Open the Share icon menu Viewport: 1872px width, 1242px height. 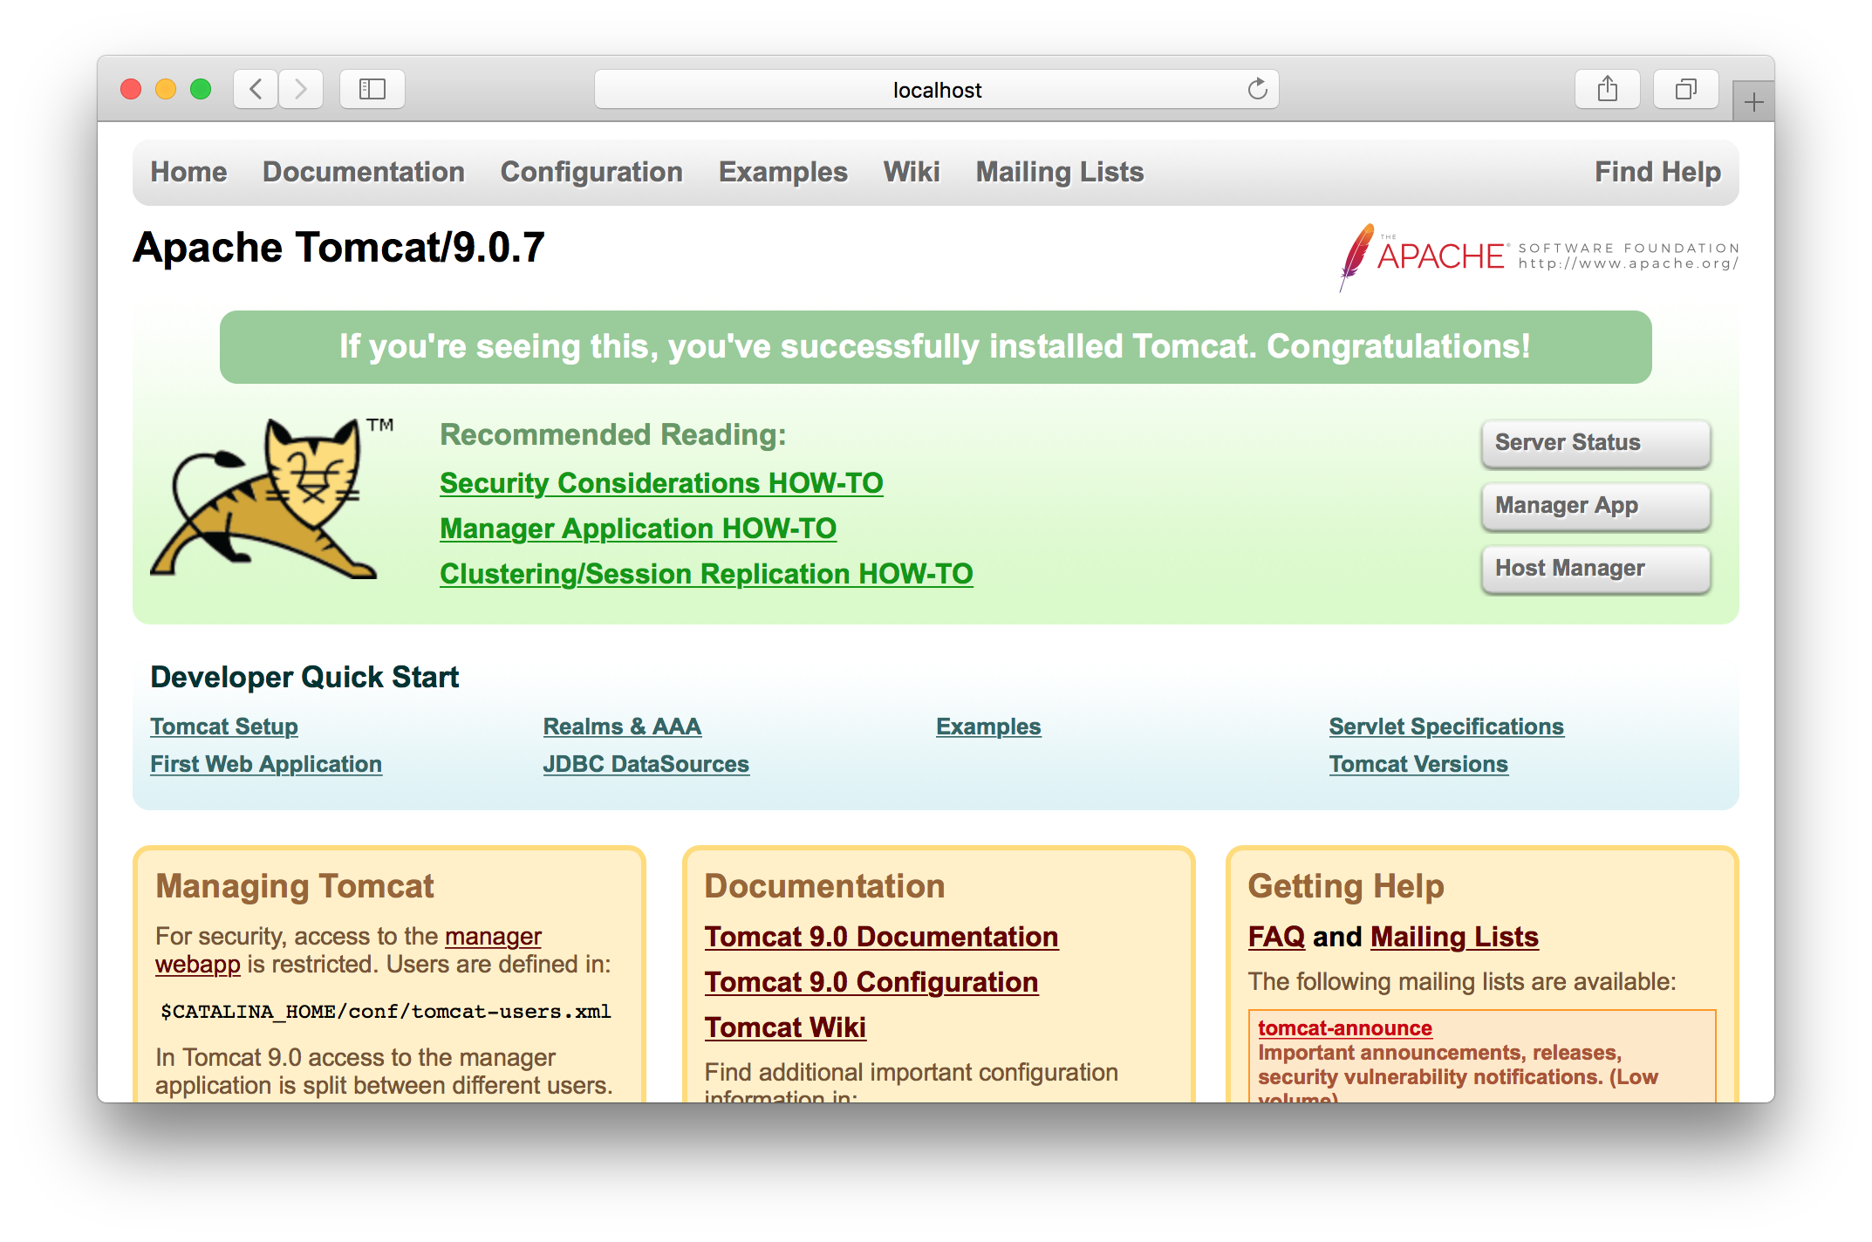pyautogui.click(x=1607, y=89)
